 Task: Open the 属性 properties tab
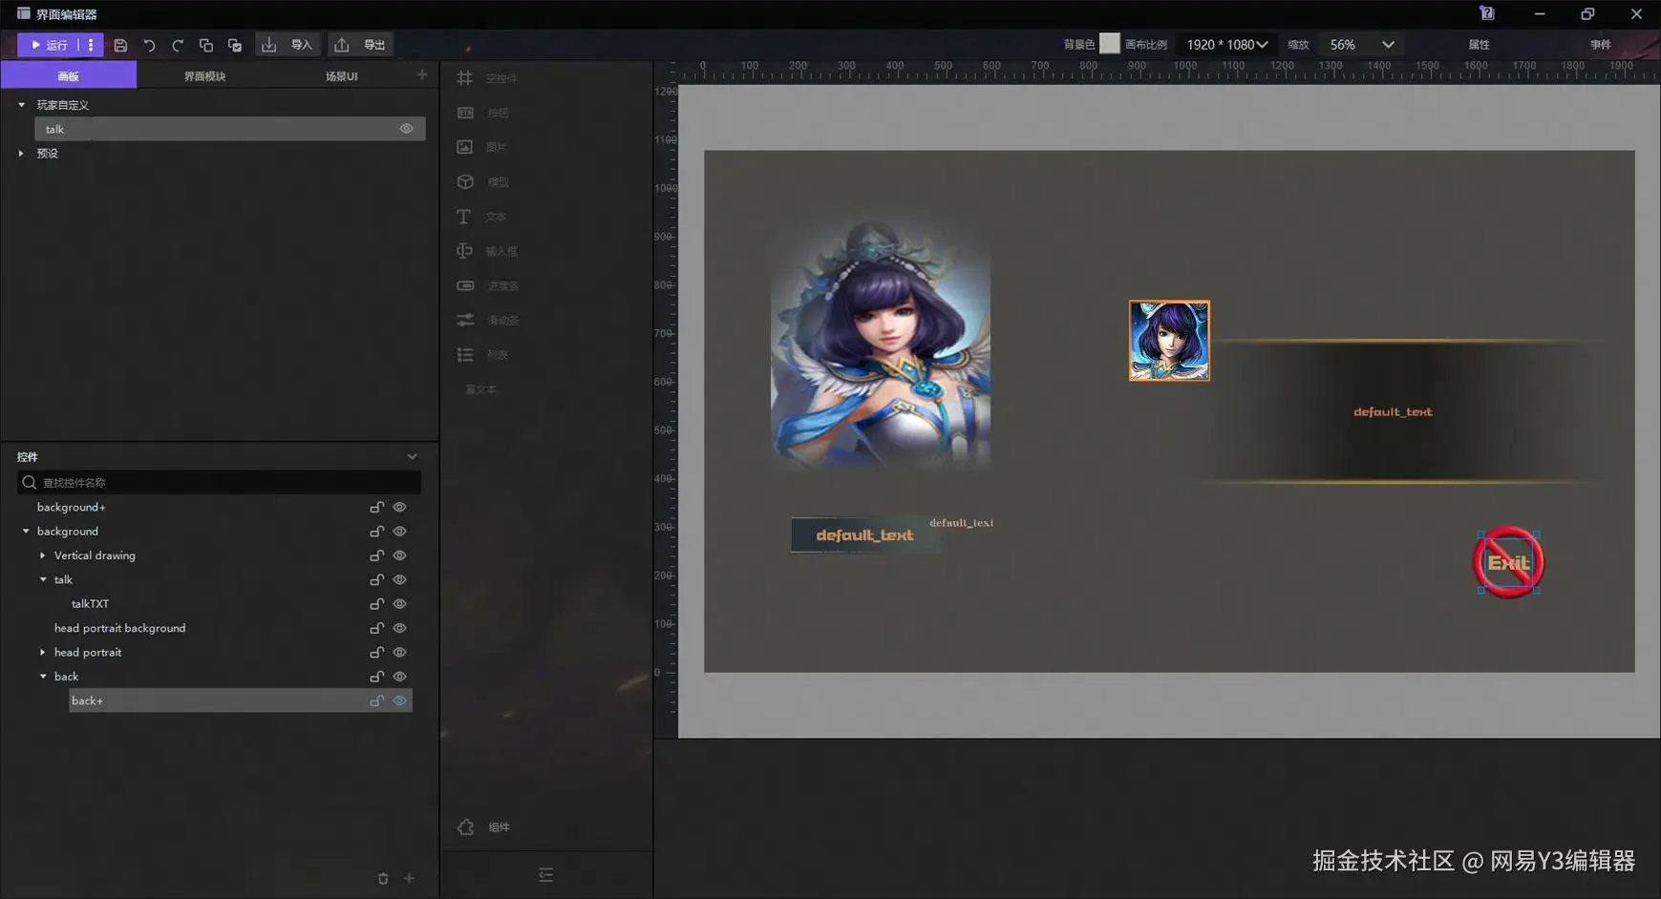pos(1479,45)
